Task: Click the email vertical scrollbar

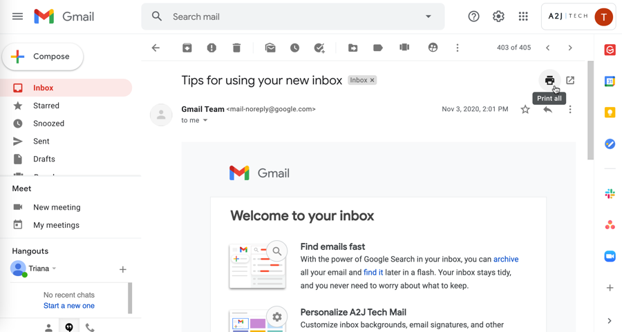Action: (x=590, y=110)
